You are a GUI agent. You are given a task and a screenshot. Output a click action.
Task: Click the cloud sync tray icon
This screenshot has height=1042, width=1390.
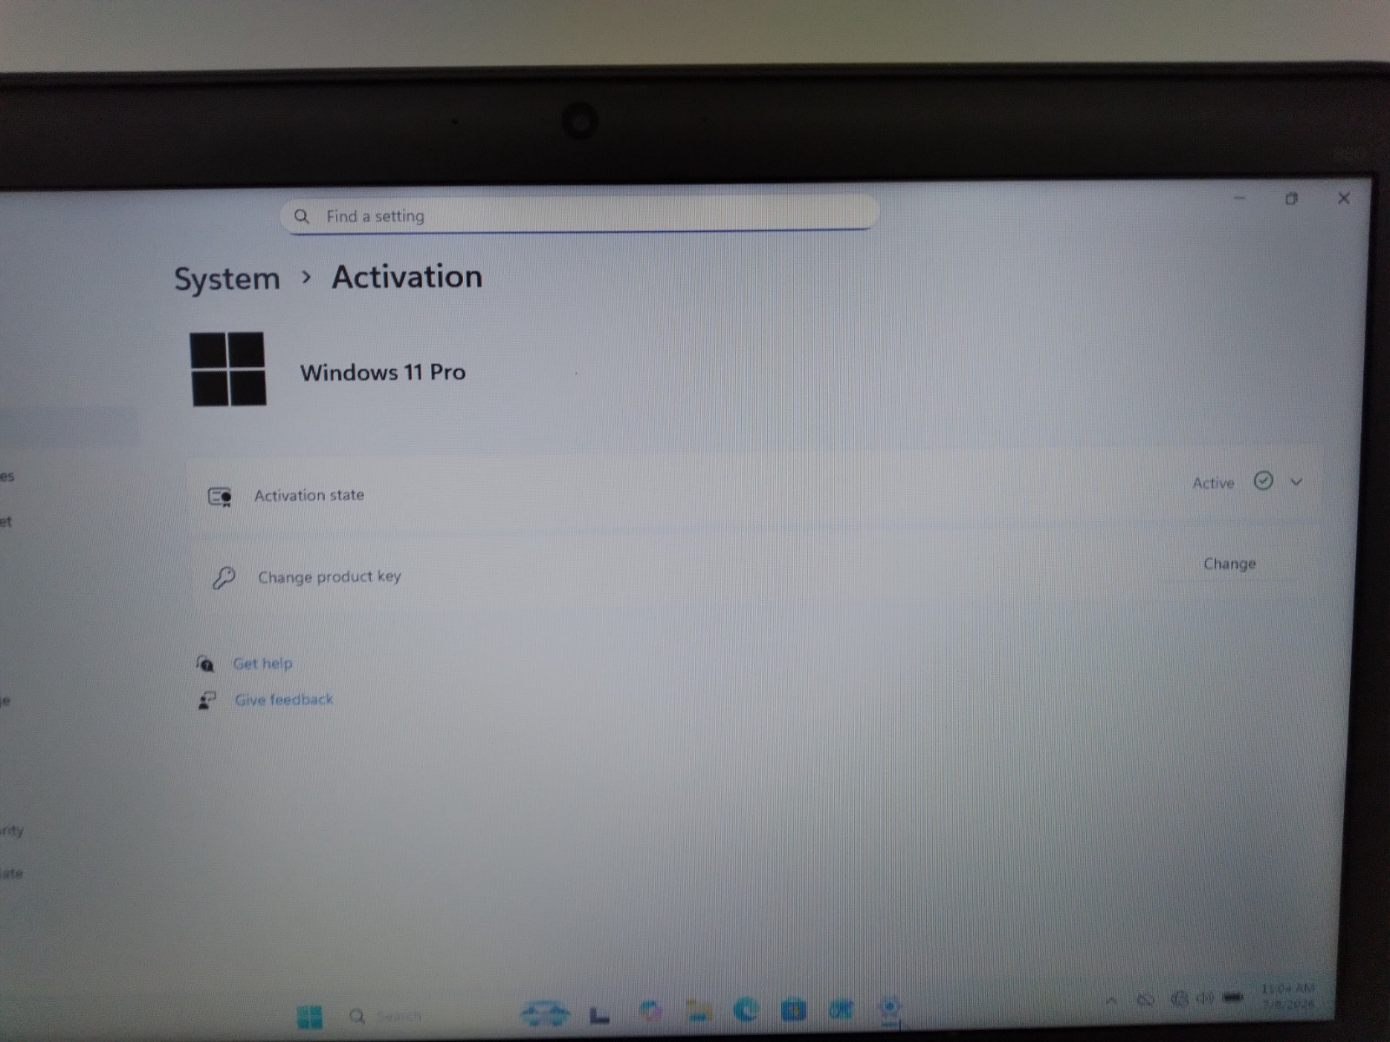click(x=1146, y=999)
